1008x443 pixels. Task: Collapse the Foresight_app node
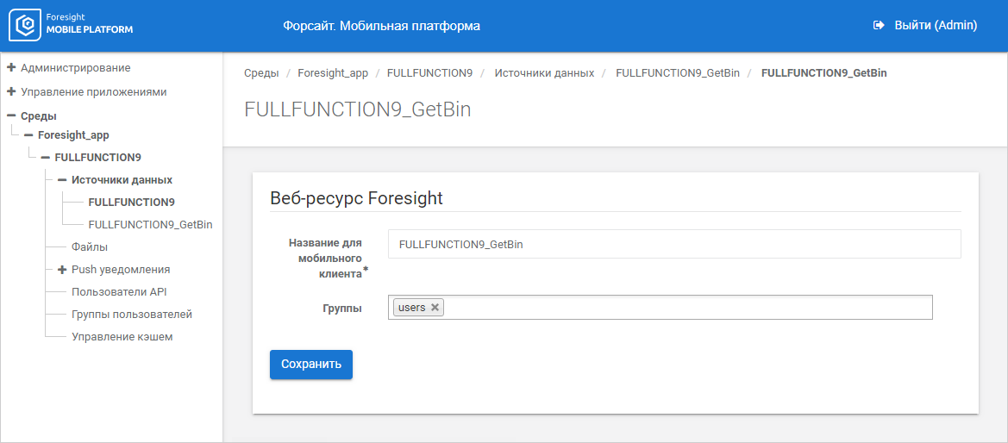pos(28,135)
